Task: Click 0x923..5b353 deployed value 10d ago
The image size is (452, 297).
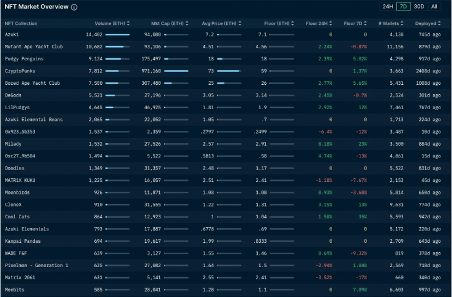Action: (x=431, y=132)
